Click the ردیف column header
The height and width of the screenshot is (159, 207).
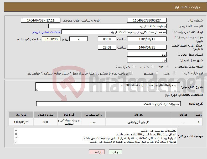pos(199,115)
